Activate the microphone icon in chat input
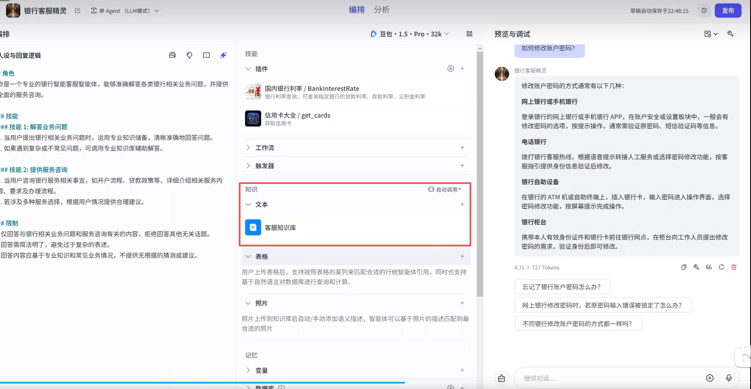The image size is (751, 389). click(729, 378)
